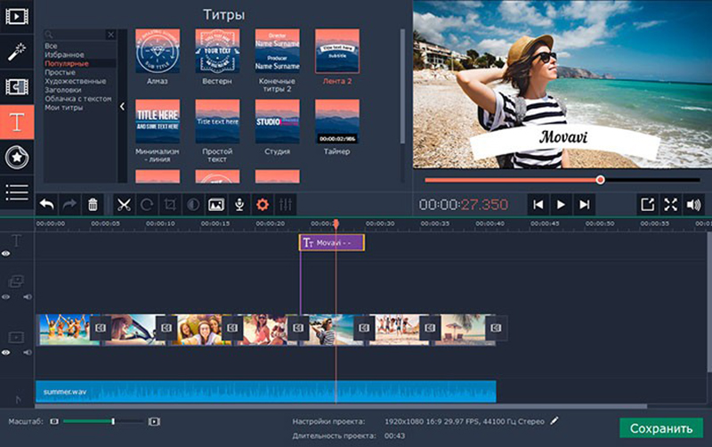
Task: Clear the titles search field
Action: pos(110,35)
